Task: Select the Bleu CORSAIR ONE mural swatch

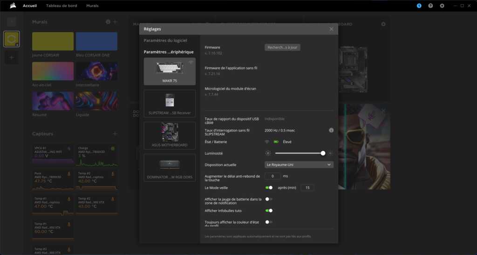Action: 96,41
